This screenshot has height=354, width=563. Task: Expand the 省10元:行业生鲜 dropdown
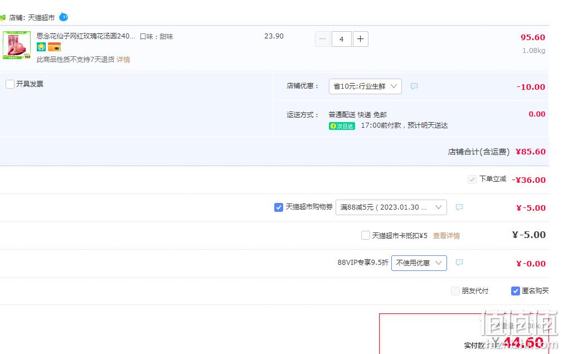tap(365, 86)
